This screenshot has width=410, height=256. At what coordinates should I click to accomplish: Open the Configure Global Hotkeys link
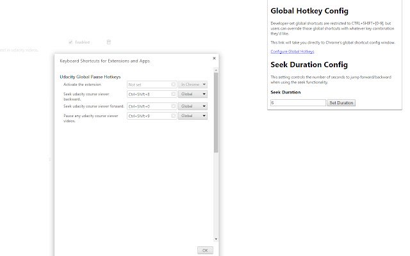point(292,51)
